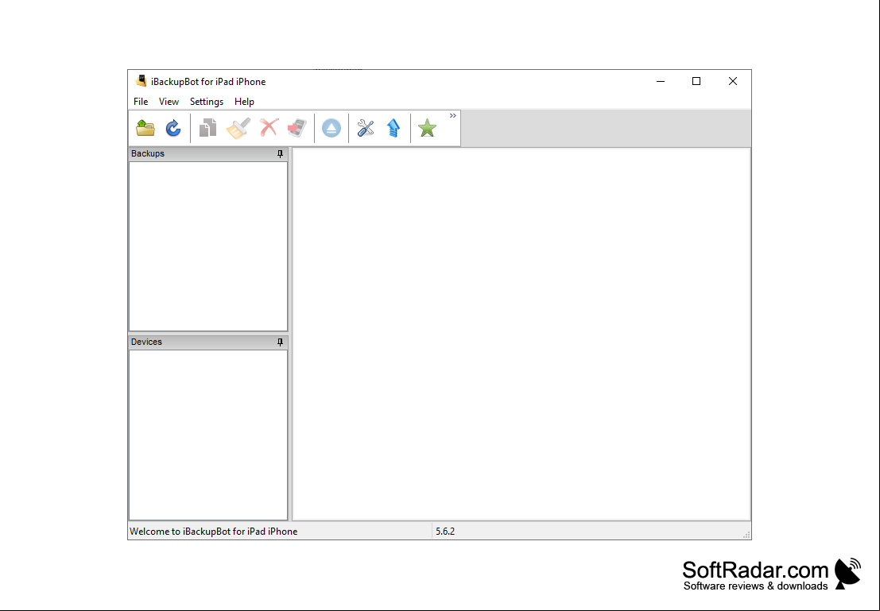Open the Settings menu
880x611 pixels.
(207, 102)
